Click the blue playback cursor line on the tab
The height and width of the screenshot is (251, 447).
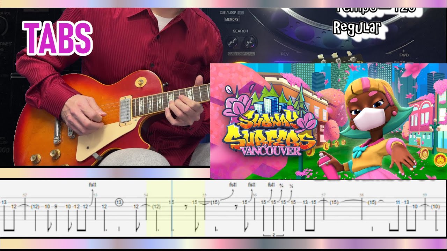(x=172, y=208)
